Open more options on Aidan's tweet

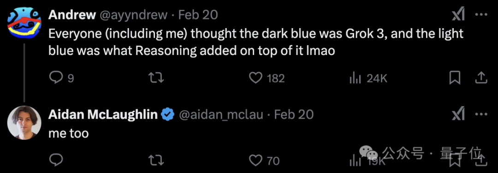click(x=481, y=114)
